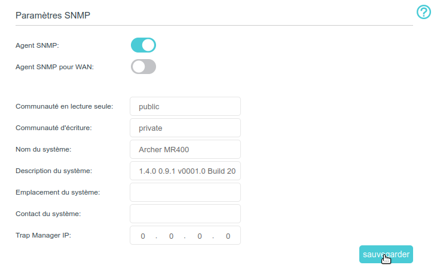Focus the write community field containing private
This screenshot has height=271, width=437.
[x=185, y=128]
